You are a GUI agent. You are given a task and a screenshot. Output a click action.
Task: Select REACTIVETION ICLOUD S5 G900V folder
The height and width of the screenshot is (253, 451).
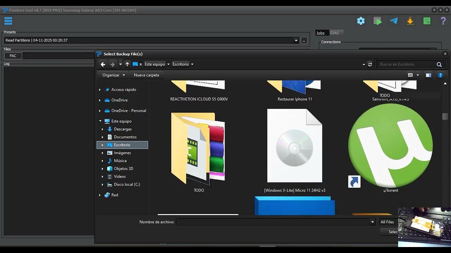[x=199, y=99]
